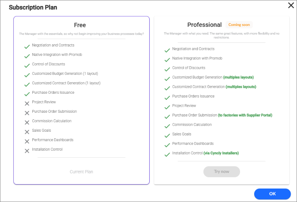Click the X icon beside Project Review
The image size is (297, 202).
[x=27, y=103]
